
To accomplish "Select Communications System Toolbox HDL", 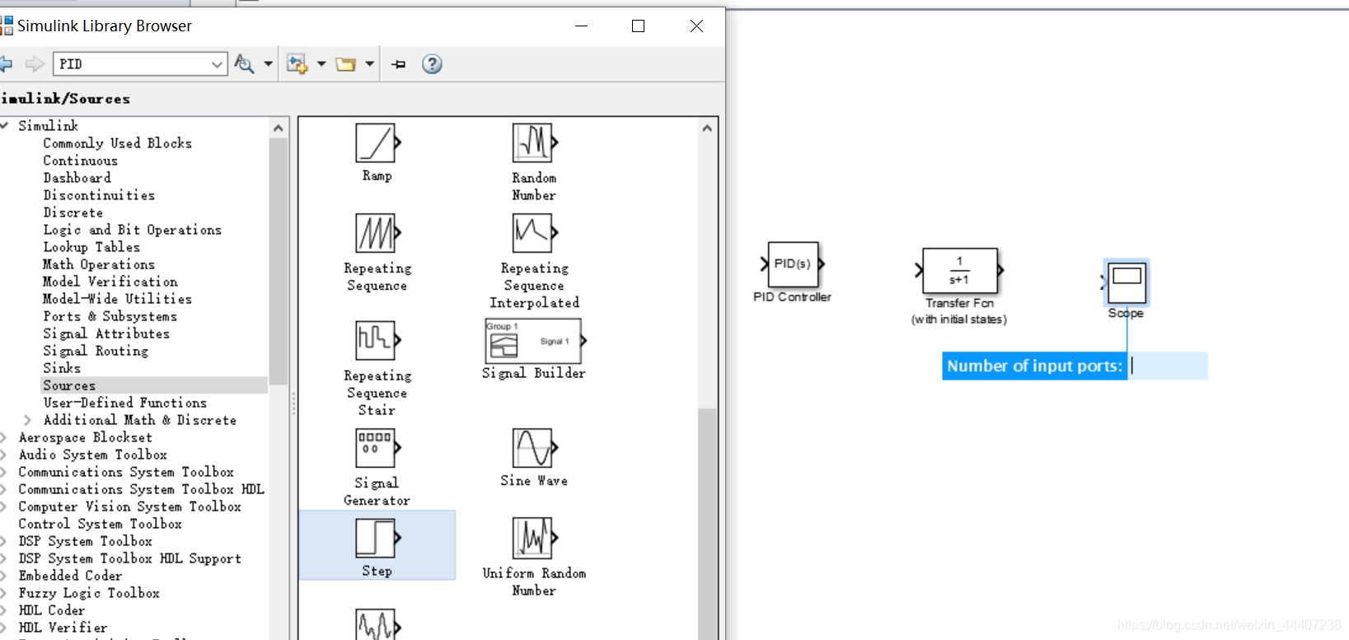I will [x=142, y=489].
